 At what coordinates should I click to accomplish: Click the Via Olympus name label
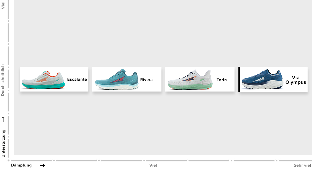296,80
